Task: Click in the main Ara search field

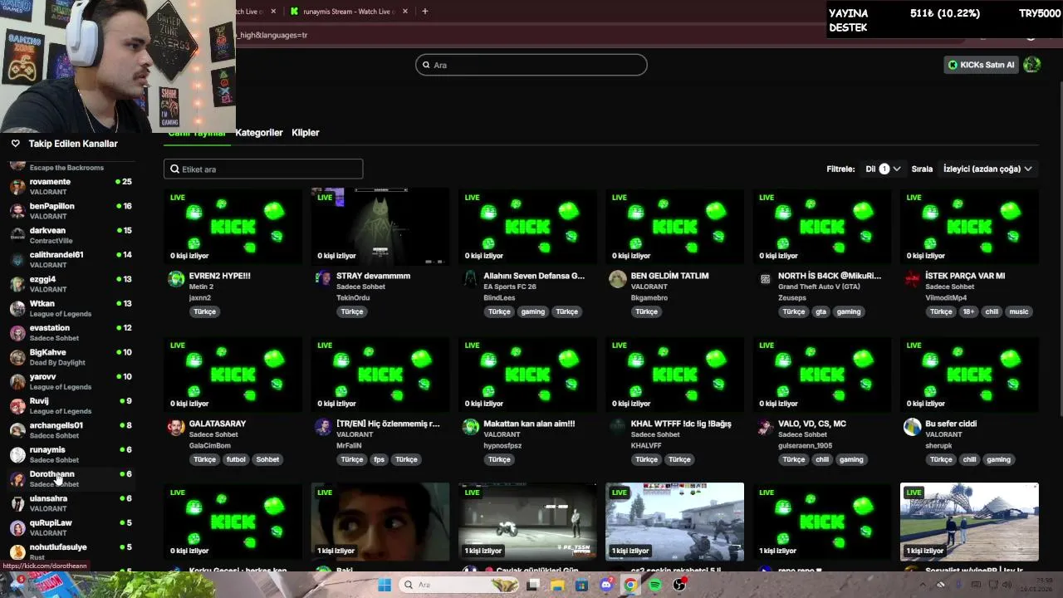Action: pyautogui.click(x=531, y=65)
